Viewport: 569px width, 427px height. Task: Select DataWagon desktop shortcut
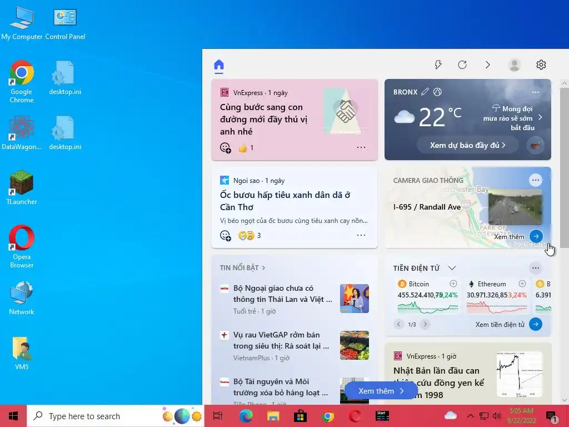(22, 132)
